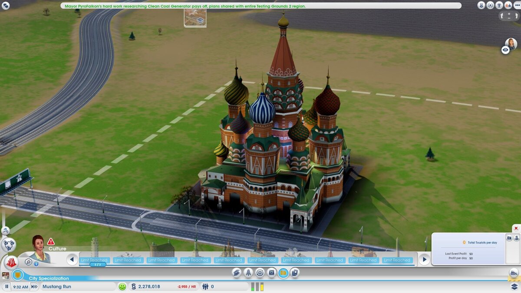This screenshot has width=521, height=293.
Task: Open the three-dots options menu
Action: 517,5
